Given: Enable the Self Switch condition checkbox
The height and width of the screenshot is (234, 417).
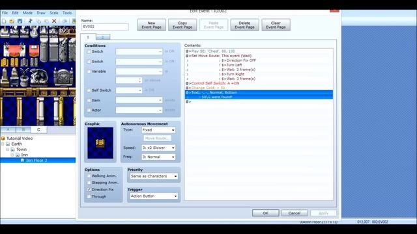Looking at the screenshot, I should tap(89, 90).
